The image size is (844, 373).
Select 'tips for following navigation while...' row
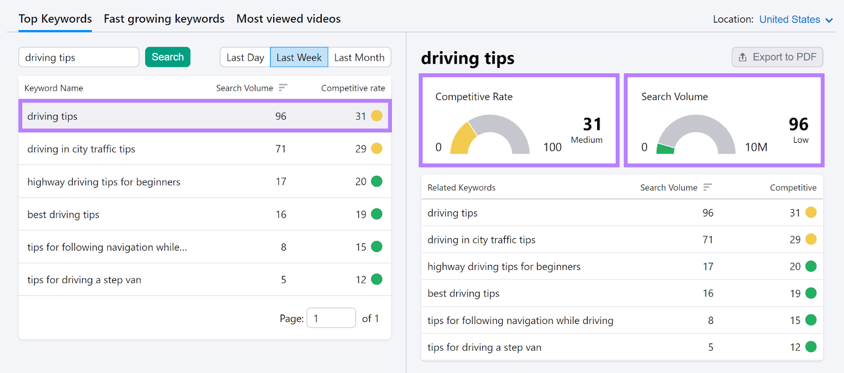[x=205, y=247]
